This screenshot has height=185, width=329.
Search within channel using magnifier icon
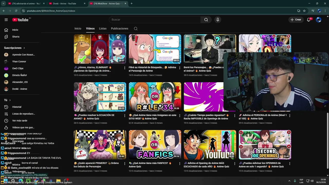coord(136,29)
